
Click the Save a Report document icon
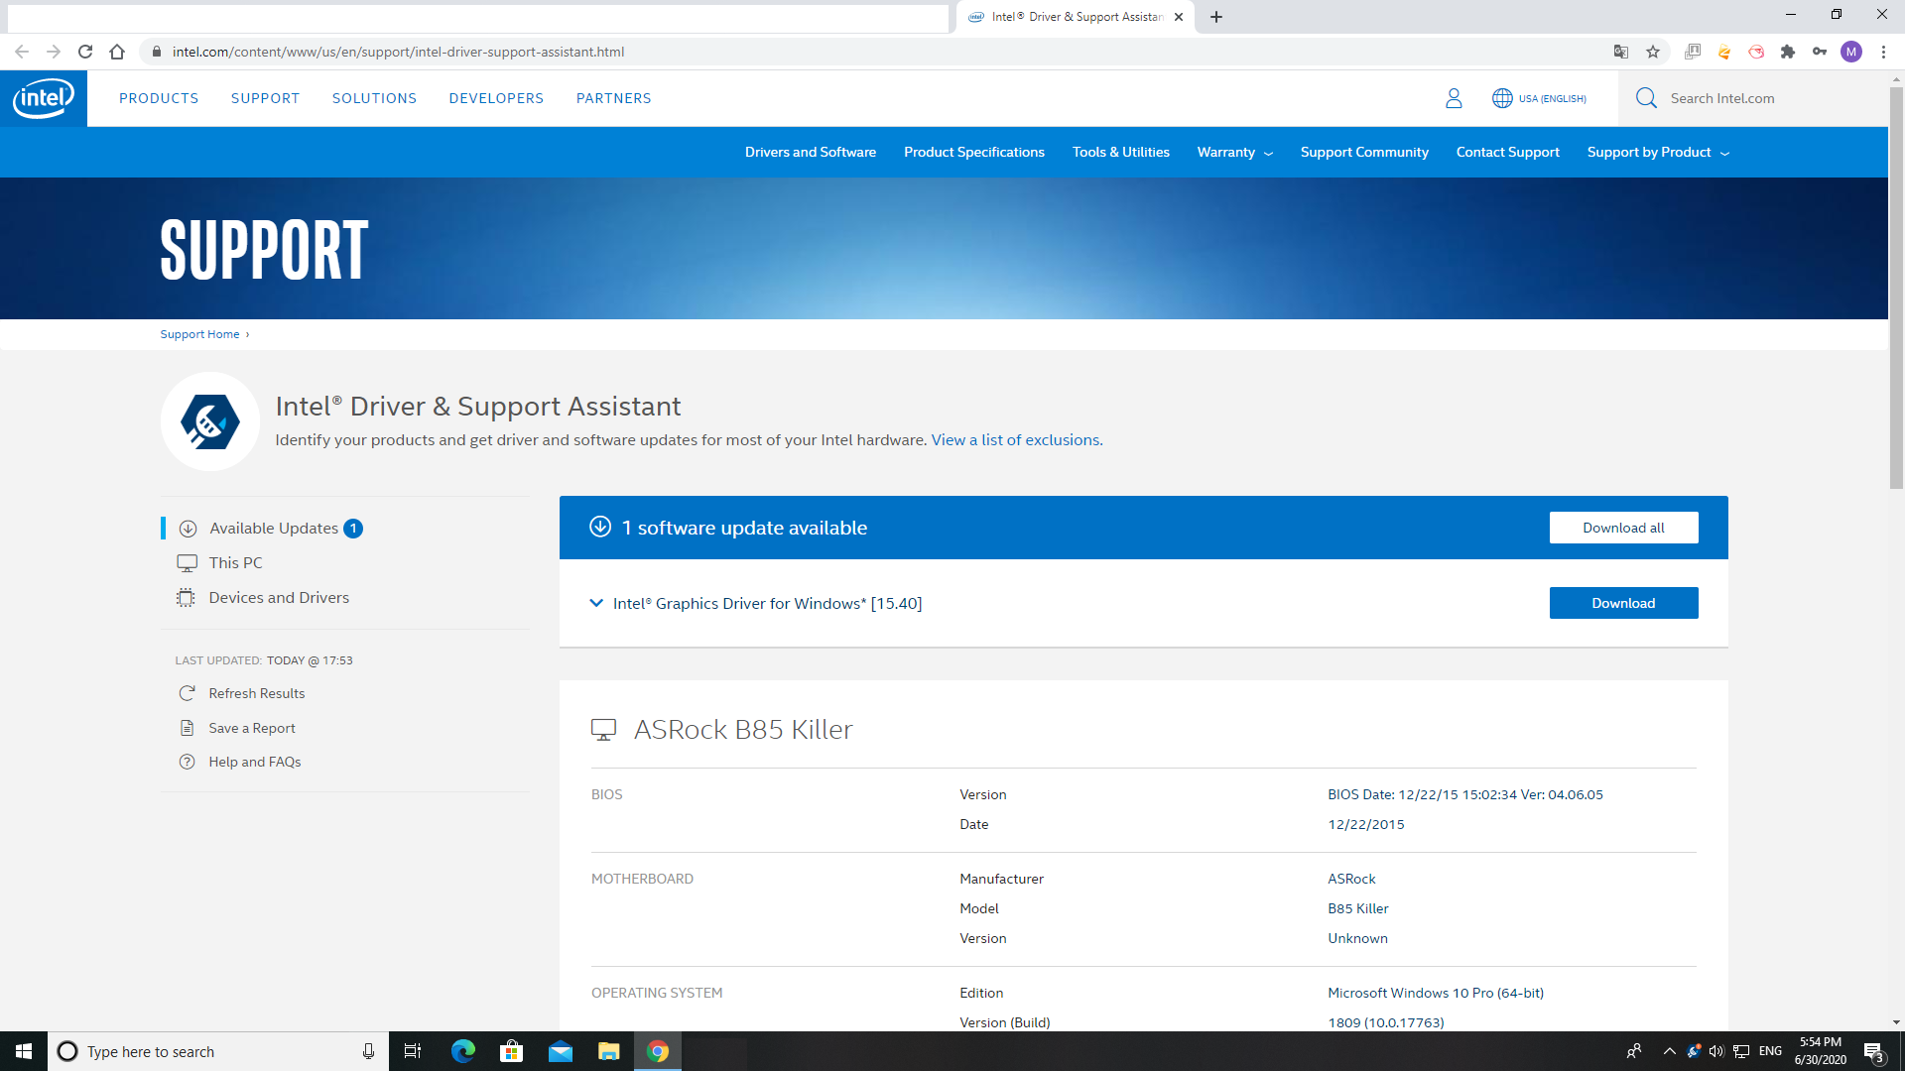[x=187, y=728]
